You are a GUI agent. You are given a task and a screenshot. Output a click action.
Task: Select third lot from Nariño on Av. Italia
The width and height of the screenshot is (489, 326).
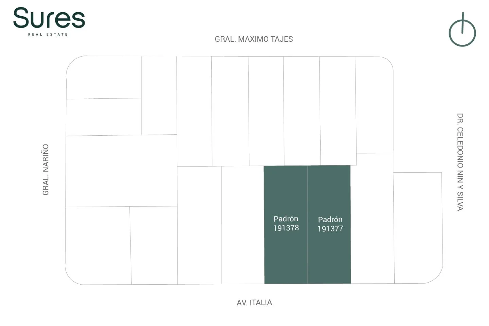pyautogui.click(x=199, y=225)
